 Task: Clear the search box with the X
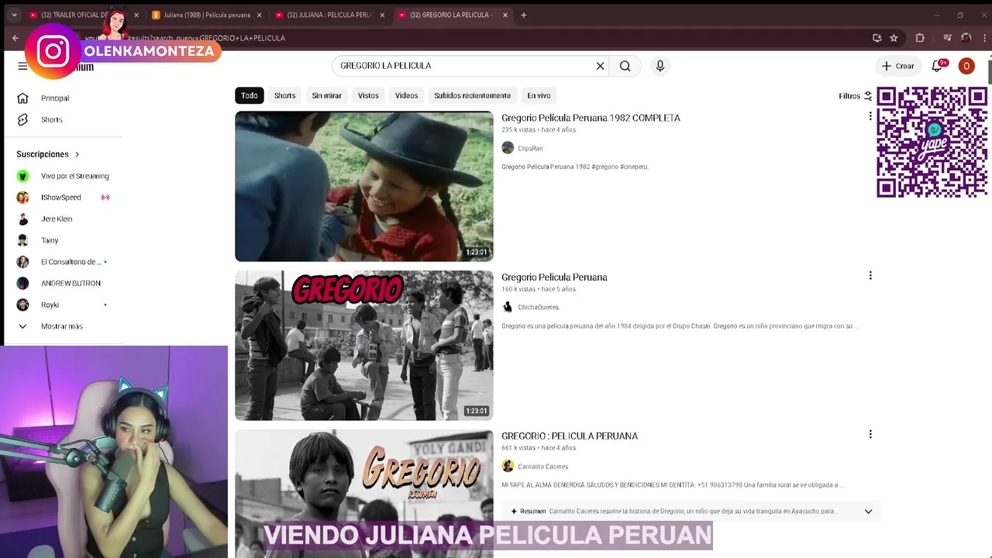600,66
